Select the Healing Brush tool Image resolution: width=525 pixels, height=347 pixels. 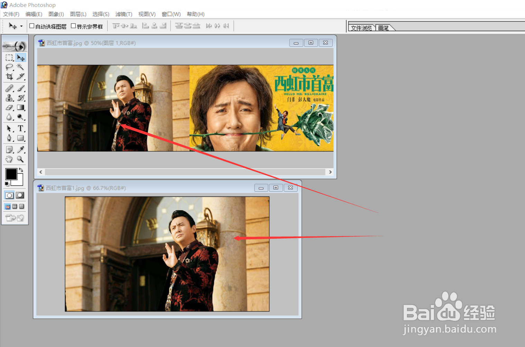9,88
